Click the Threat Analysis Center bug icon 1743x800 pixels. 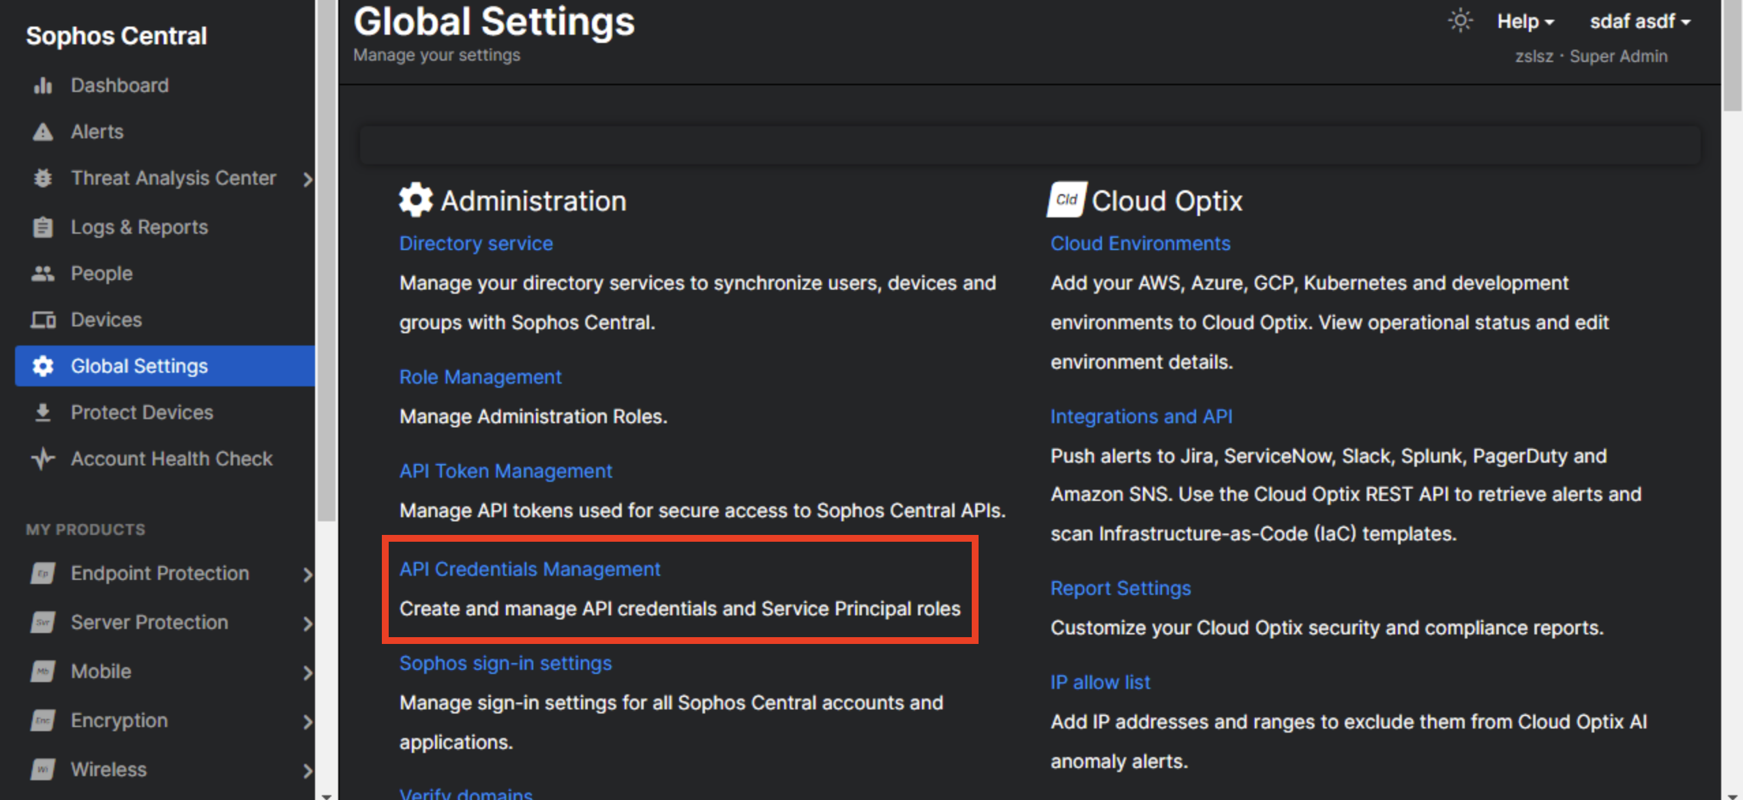click(x=43, y=179)
